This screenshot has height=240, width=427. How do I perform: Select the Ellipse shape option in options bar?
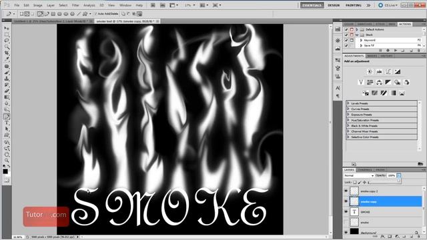pyautogui.click(x=65, y=13)
